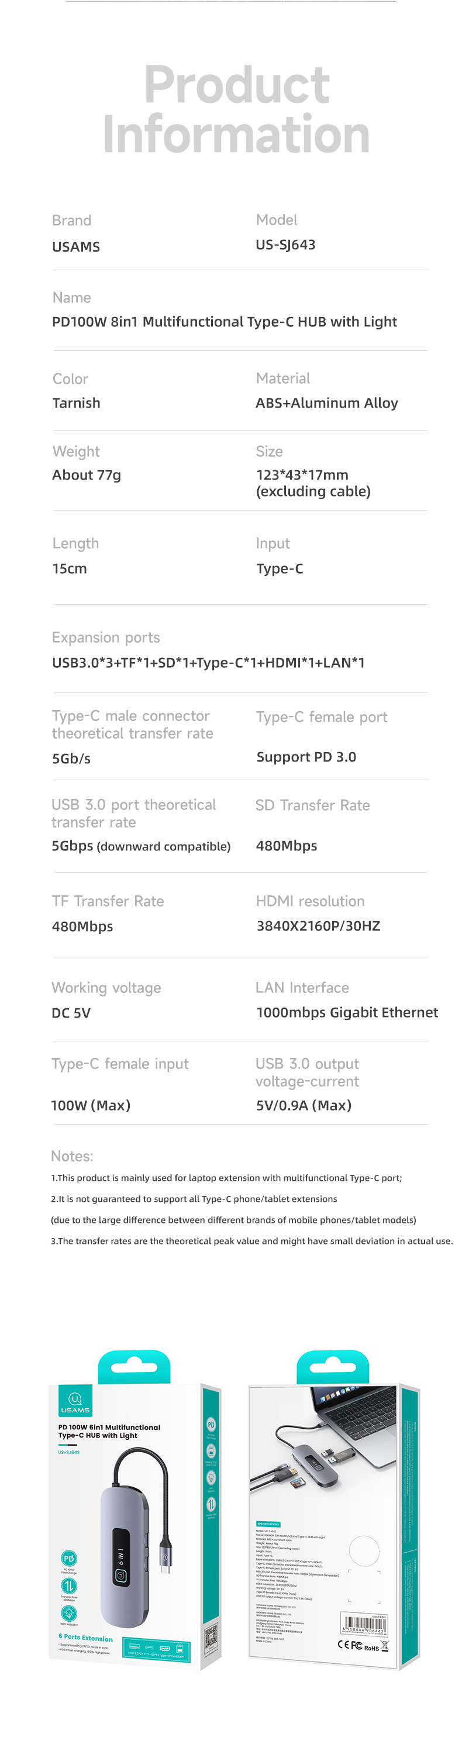Viewport: 462px width, 1758px height.
Task: Click the ports diagram strip on box front
Action: point(156,1648)
